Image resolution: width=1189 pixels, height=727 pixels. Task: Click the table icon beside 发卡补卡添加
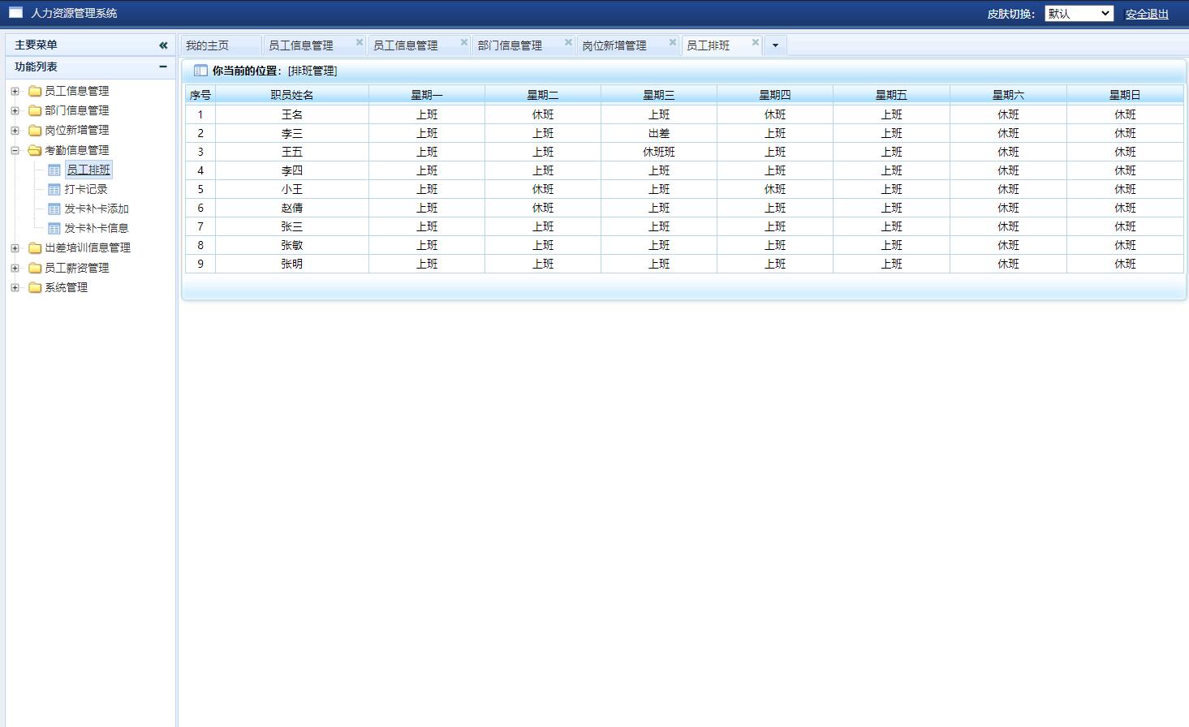(x=54, y=209)
